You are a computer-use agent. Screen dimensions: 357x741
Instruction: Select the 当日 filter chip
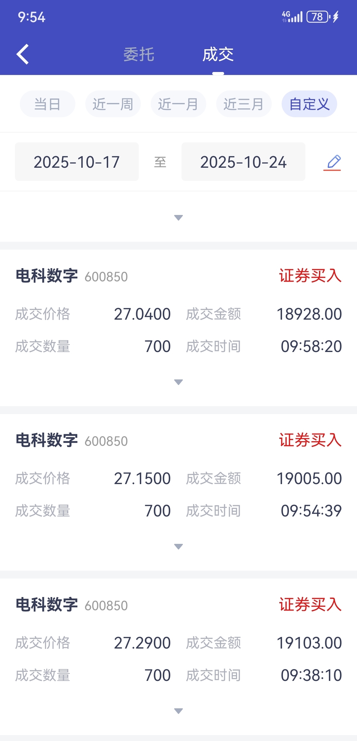[48, 104]
